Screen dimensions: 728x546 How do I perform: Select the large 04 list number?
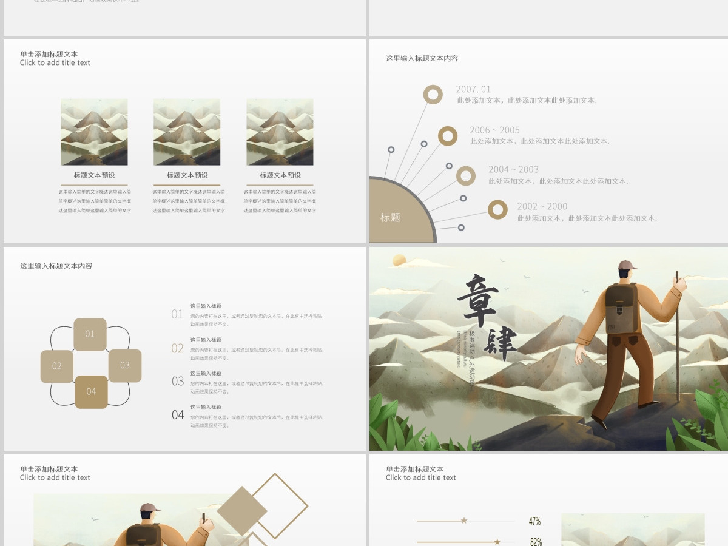click(x=177, y=415)
